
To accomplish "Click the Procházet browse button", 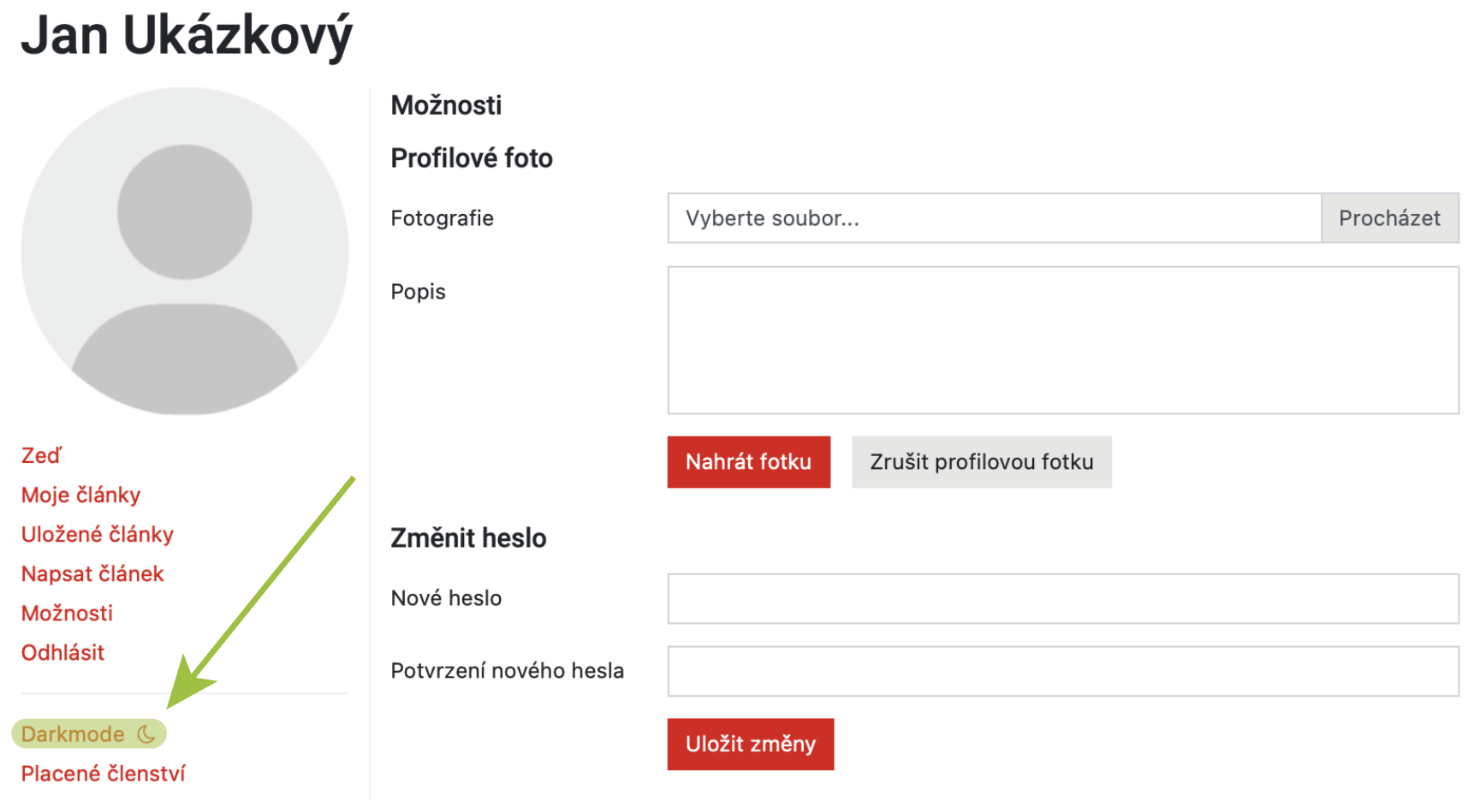I will (1390, 218).
